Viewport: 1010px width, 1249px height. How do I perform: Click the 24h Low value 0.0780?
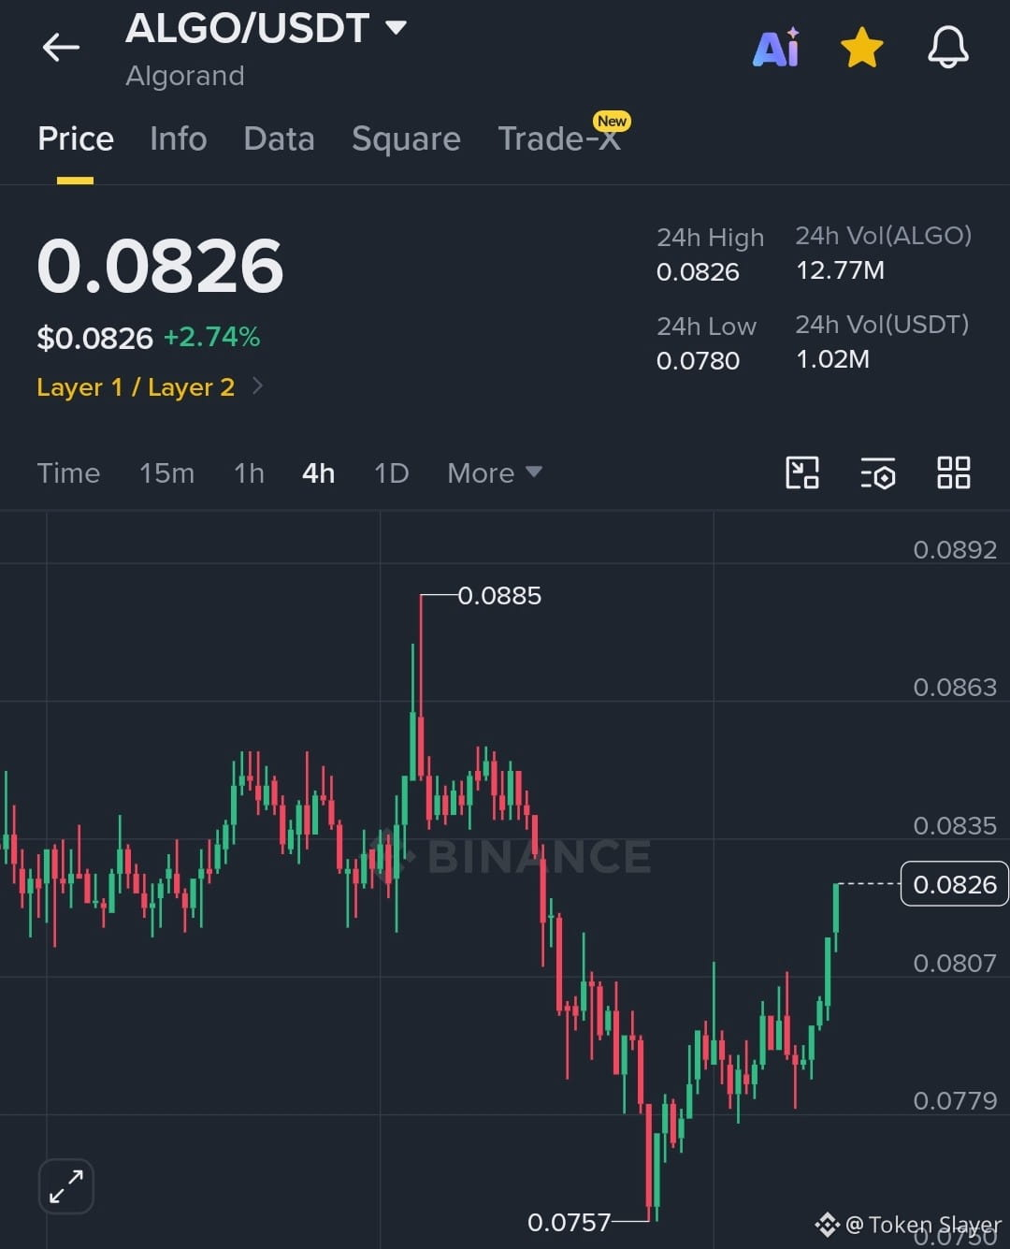tap(698, 361)
